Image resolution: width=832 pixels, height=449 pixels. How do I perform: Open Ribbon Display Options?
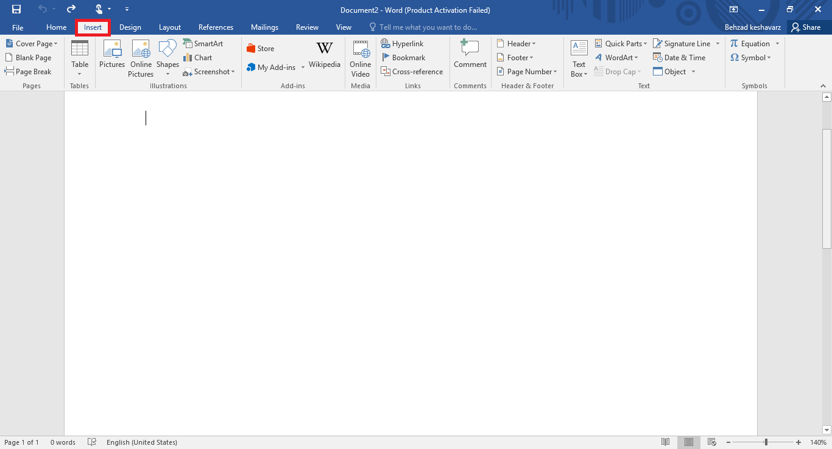tap(733, 9)
